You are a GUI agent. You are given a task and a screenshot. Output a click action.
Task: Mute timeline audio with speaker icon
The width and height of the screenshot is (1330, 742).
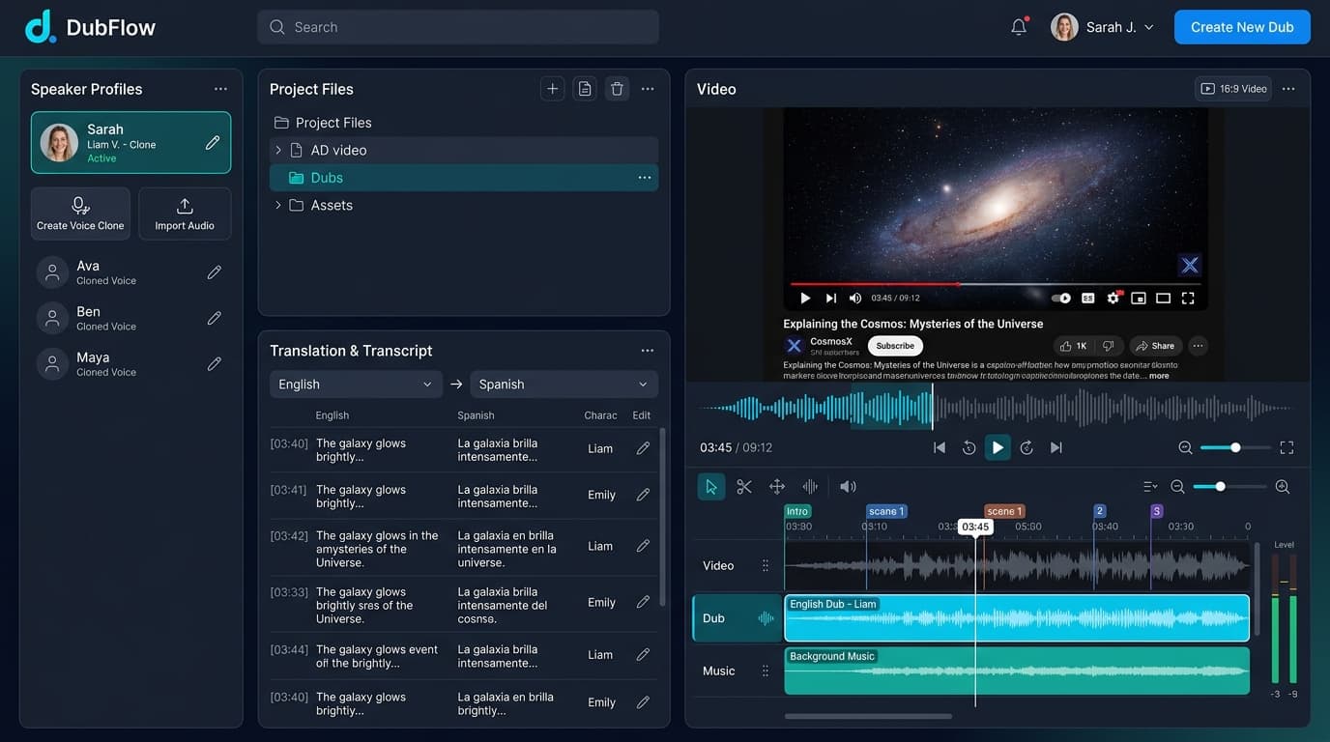(848, 487)
